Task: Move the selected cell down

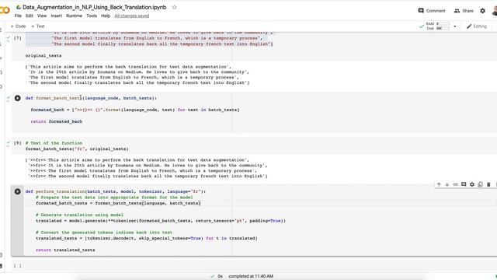Action: (447, 184)
